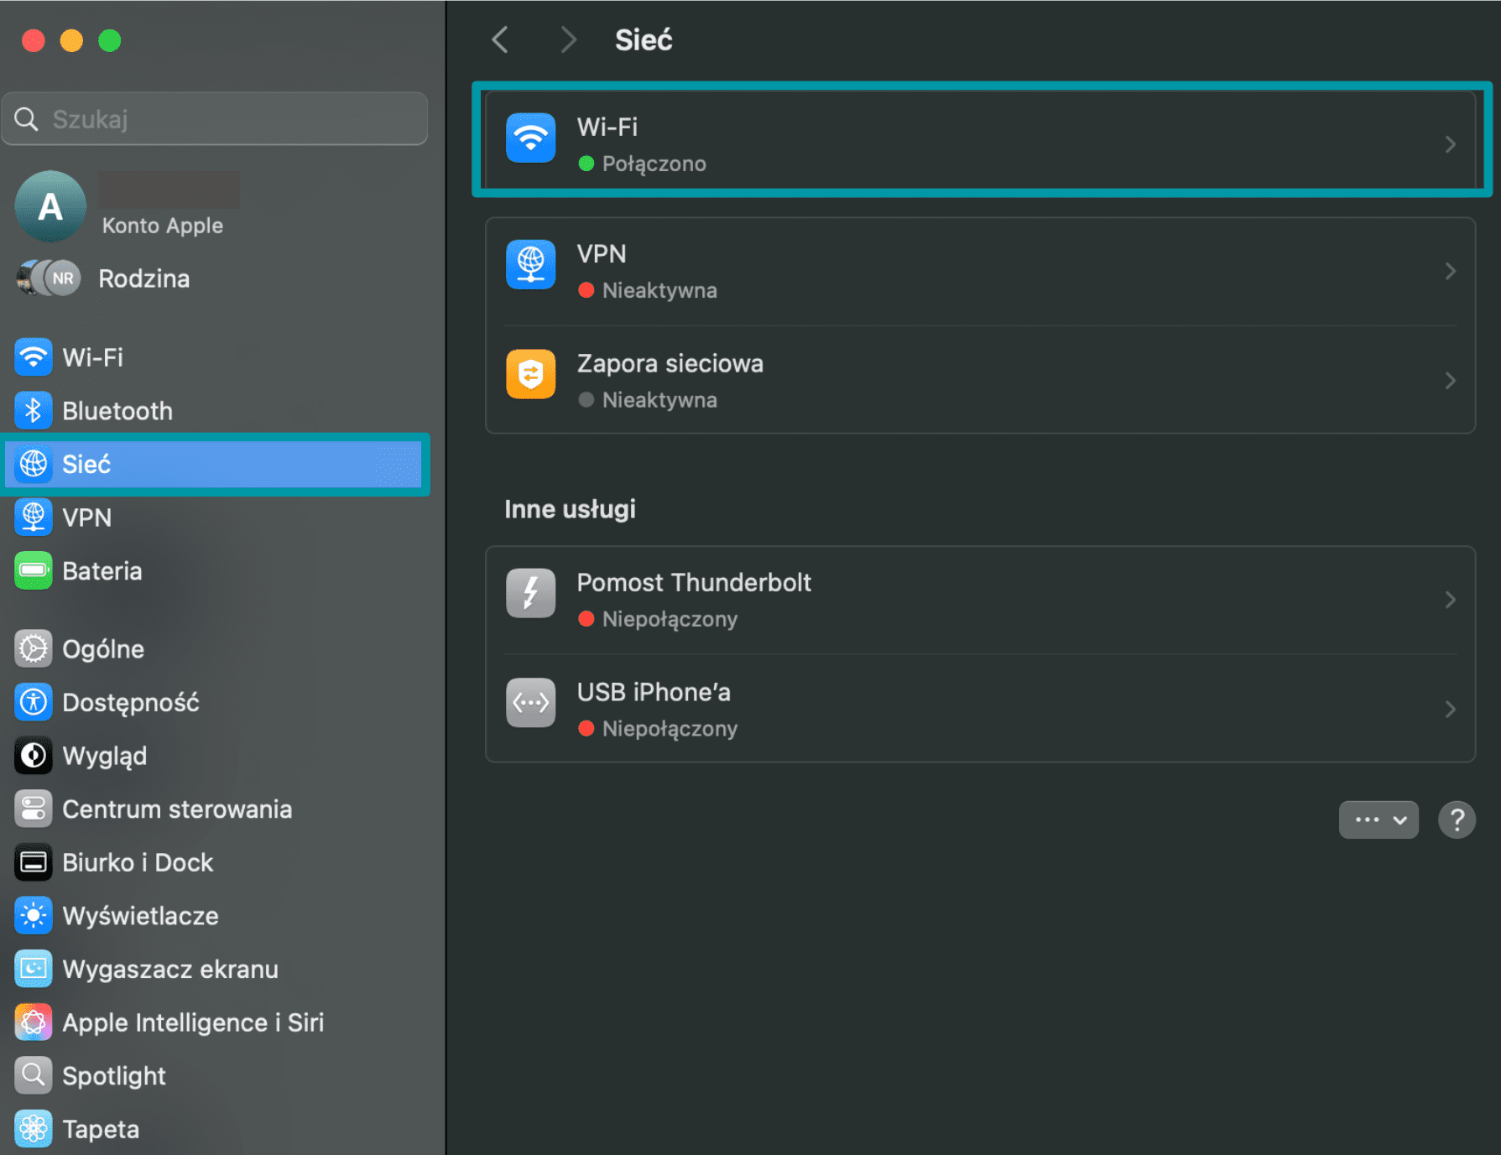The height and width of the screenshot is (1155, 1501).
Task: Expand the Wi-Fi row chevron
Action: [x=1450, y=144]
